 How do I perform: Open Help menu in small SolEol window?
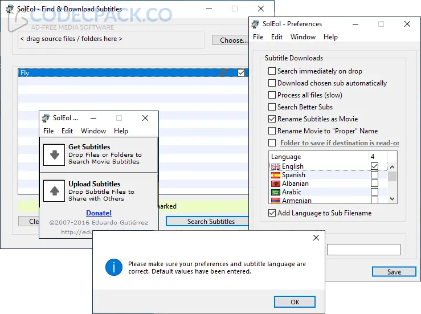[121, 131]
